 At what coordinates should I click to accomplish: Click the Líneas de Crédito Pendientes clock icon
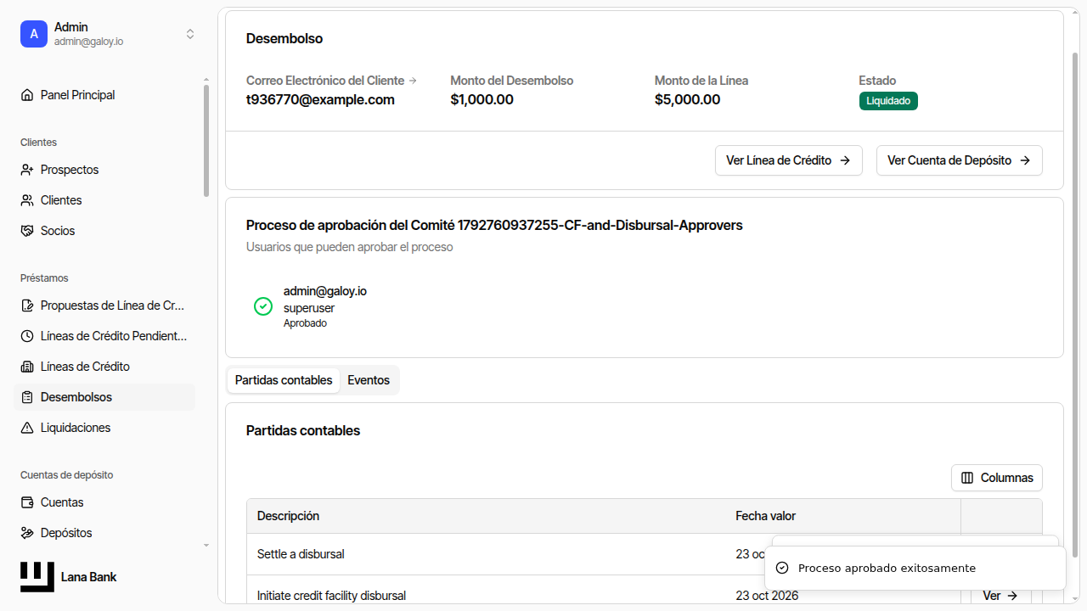tap(27, 336)
